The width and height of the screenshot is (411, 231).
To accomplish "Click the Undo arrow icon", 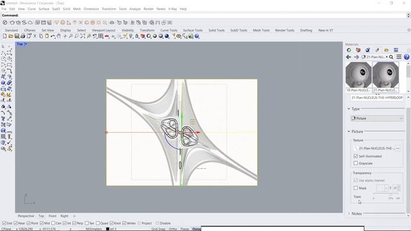I will point(53,36).
